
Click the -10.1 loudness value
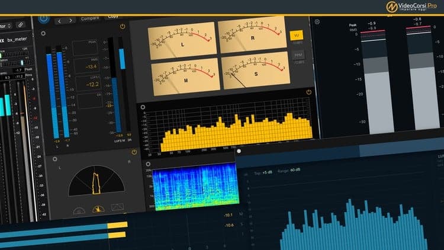click(x=228, y=215)
